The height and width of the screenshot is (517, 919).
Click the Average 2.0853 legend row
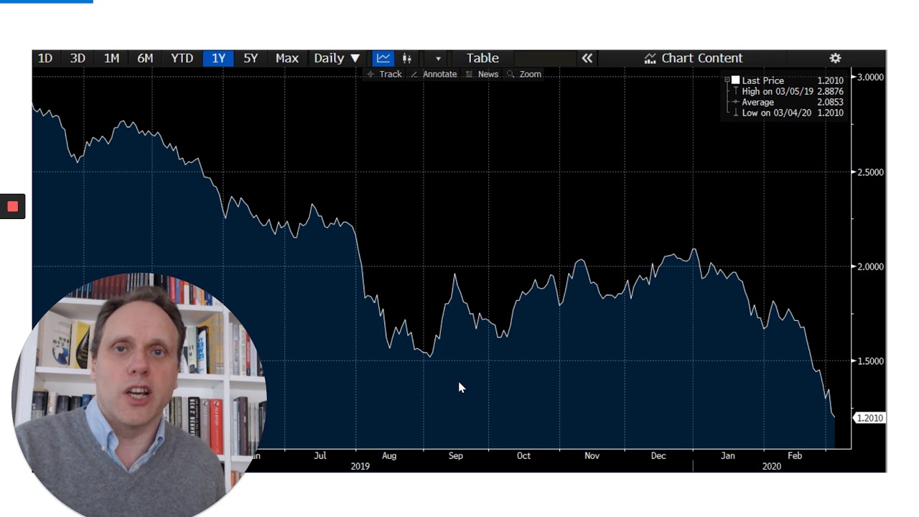788,102
